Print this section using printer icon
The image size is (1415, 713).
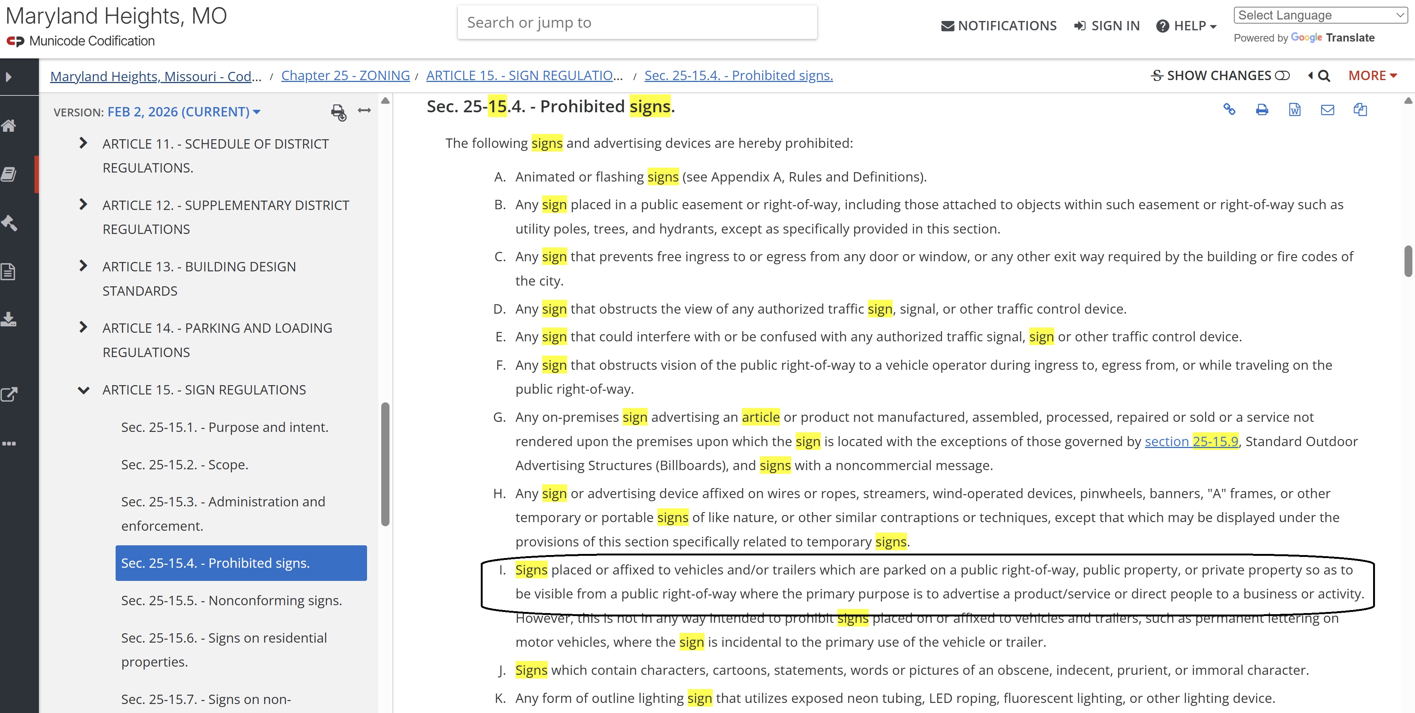click(x=1262, y=109)
